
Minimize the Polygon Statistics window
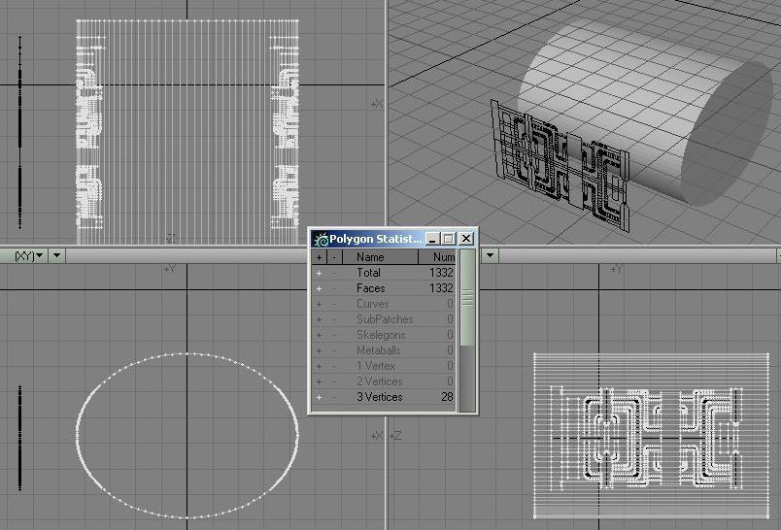[x=433, y=239]
